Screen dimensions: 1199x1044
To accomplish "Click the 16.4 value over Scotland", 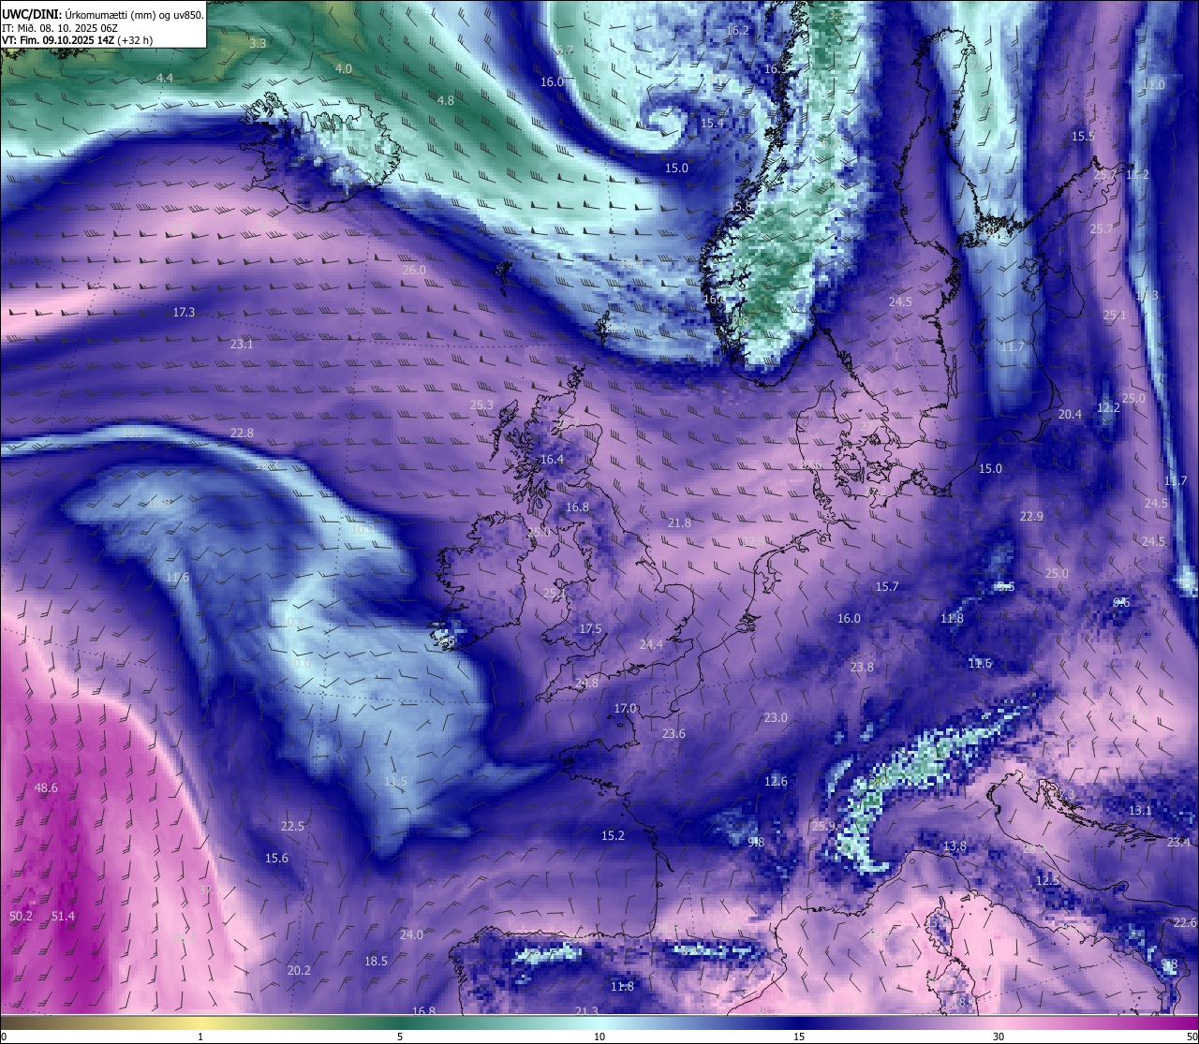I will 553,460.
